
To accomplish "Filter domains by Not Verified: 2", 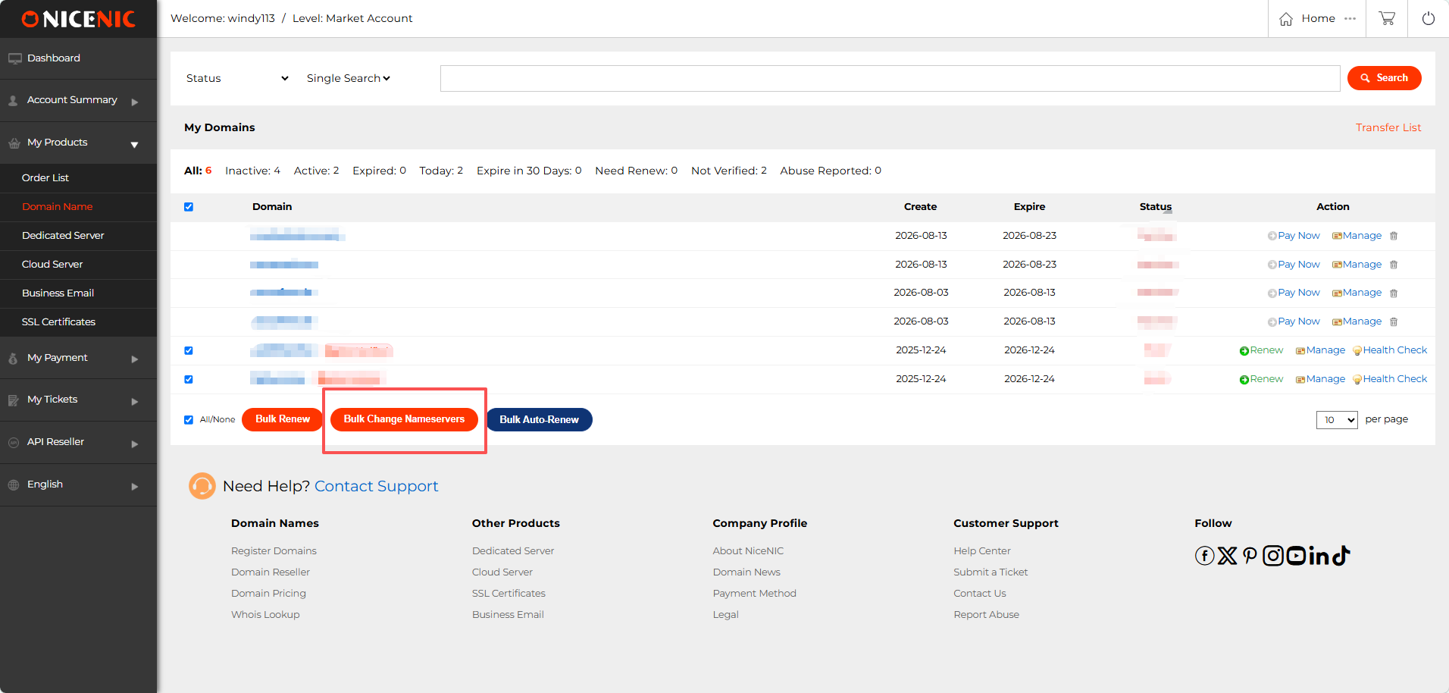I will 729,171.
